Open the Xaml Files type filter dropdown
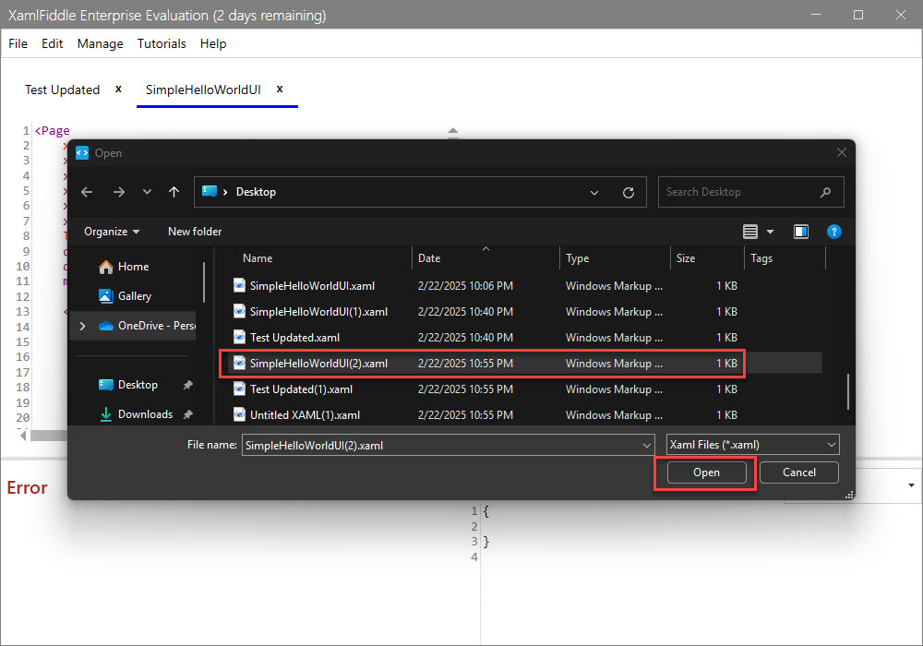The height and width of the screenshot is (646, 923). click(x=753, y=445)
